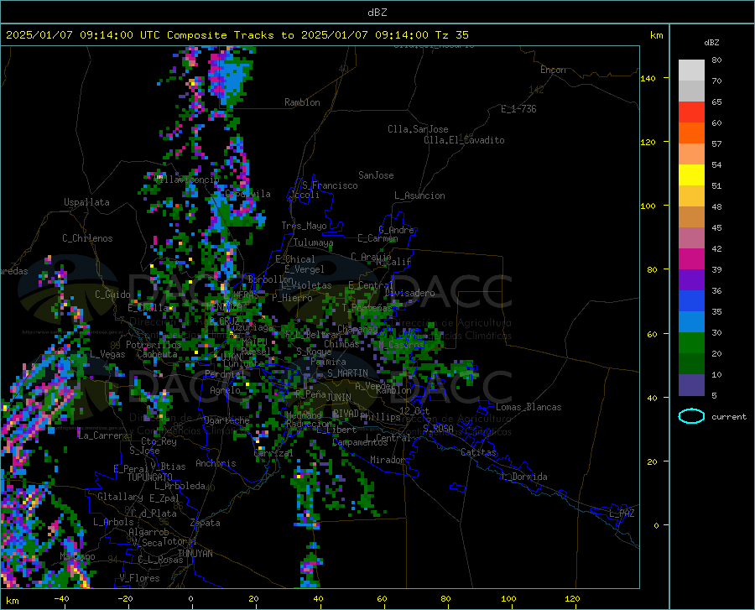Screen dimensions: 755x610
Task: Select the 'Carrizal' place label
Action: pos(273,453)
